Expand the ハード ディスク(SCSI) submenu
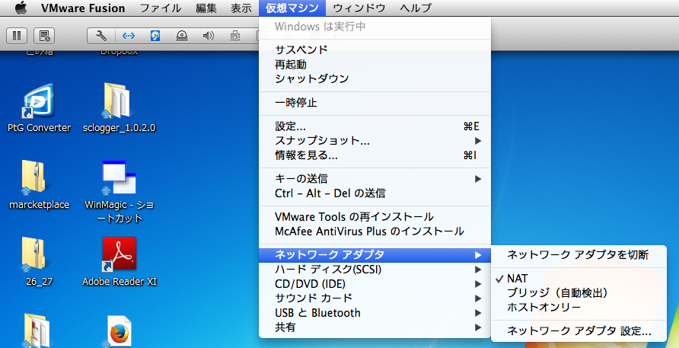This screenshot has width=679, height=348. [375, 269]
